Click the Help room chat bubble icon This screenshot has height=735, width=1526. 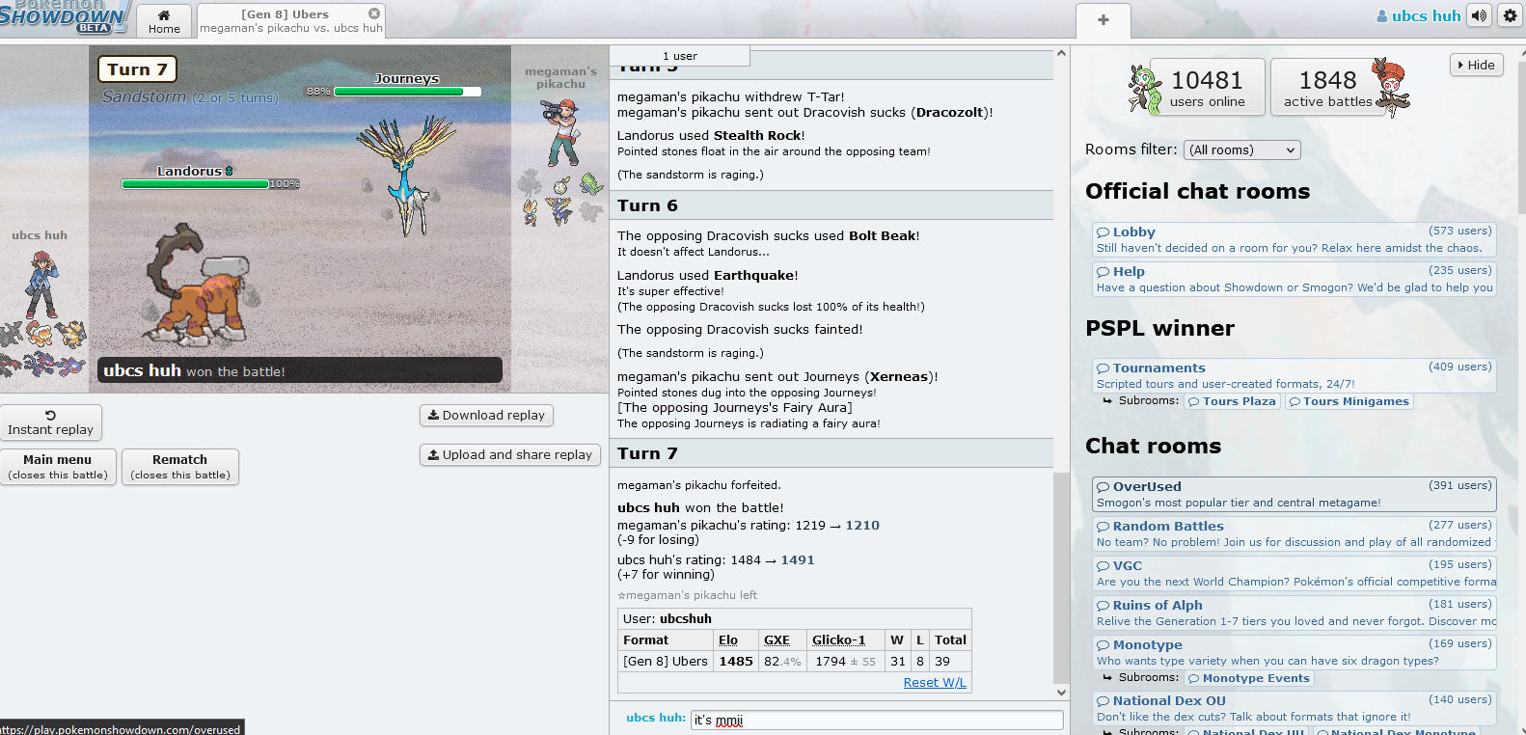(1103, 272)
